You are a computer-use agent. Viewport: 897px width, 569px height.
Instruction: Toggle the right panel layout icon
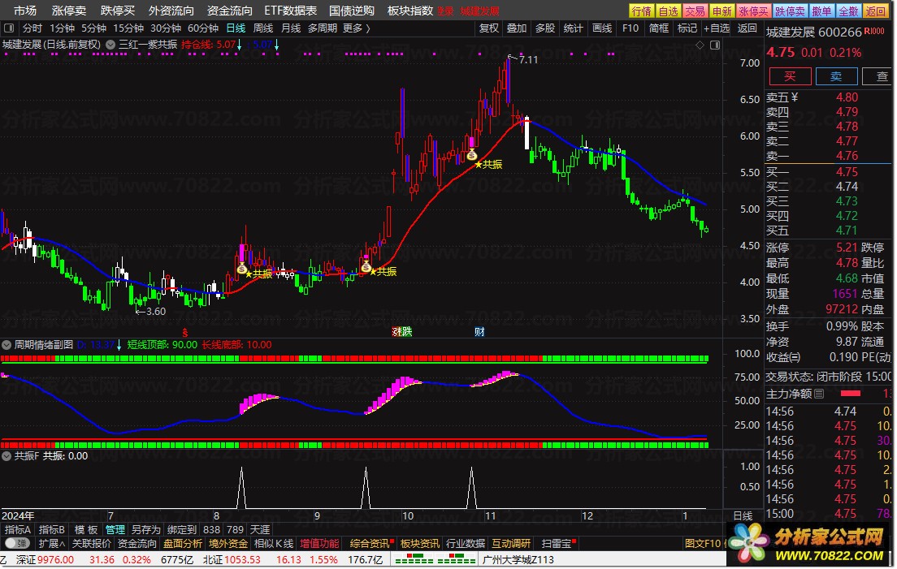click(x=715, y=45)
